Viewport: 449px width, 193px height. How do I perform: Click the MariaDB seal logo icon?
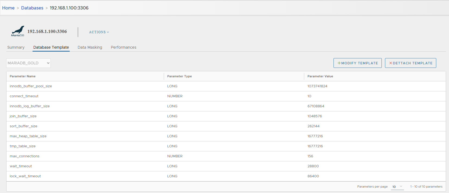pos(18,31)
